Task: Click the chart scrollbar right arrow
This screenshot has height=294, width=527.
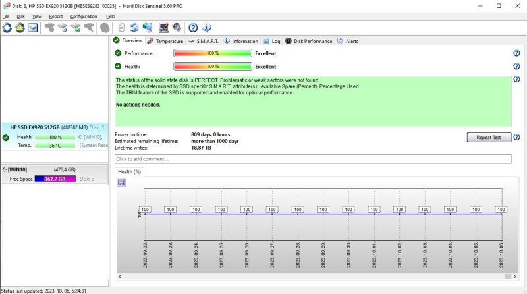Action: point(514,276)
